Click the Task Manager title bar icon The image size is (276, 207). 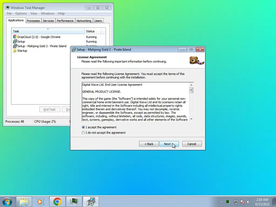pos(7,8)
